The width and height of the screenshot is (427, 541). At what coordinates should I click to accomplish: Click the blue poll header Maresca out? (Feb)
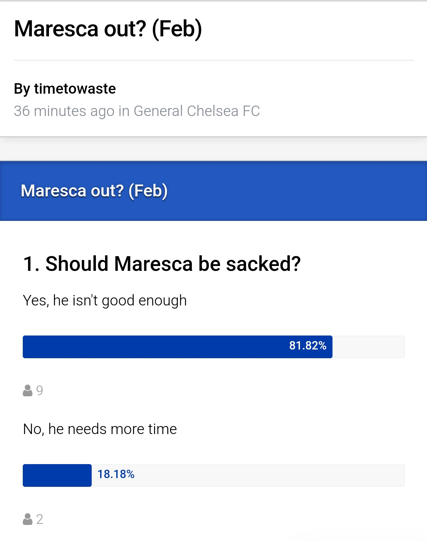point(213,191)
